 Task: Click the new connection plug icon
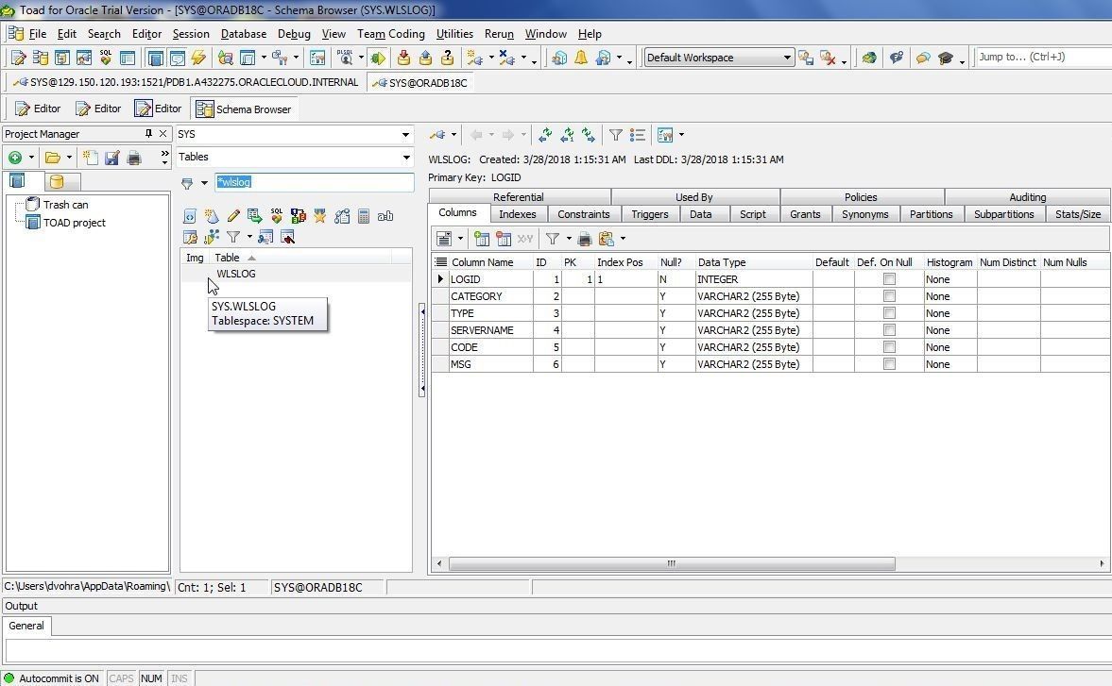(474, 59)
